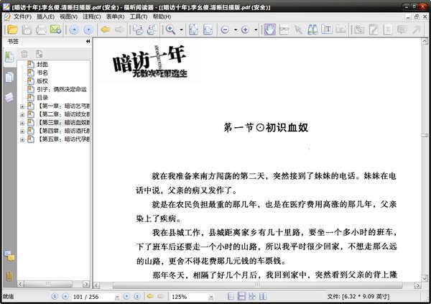Viewport: 431px width, 304px height.
Task: Click the Fit Width icon in toolbar
Action: coord(208,29)
